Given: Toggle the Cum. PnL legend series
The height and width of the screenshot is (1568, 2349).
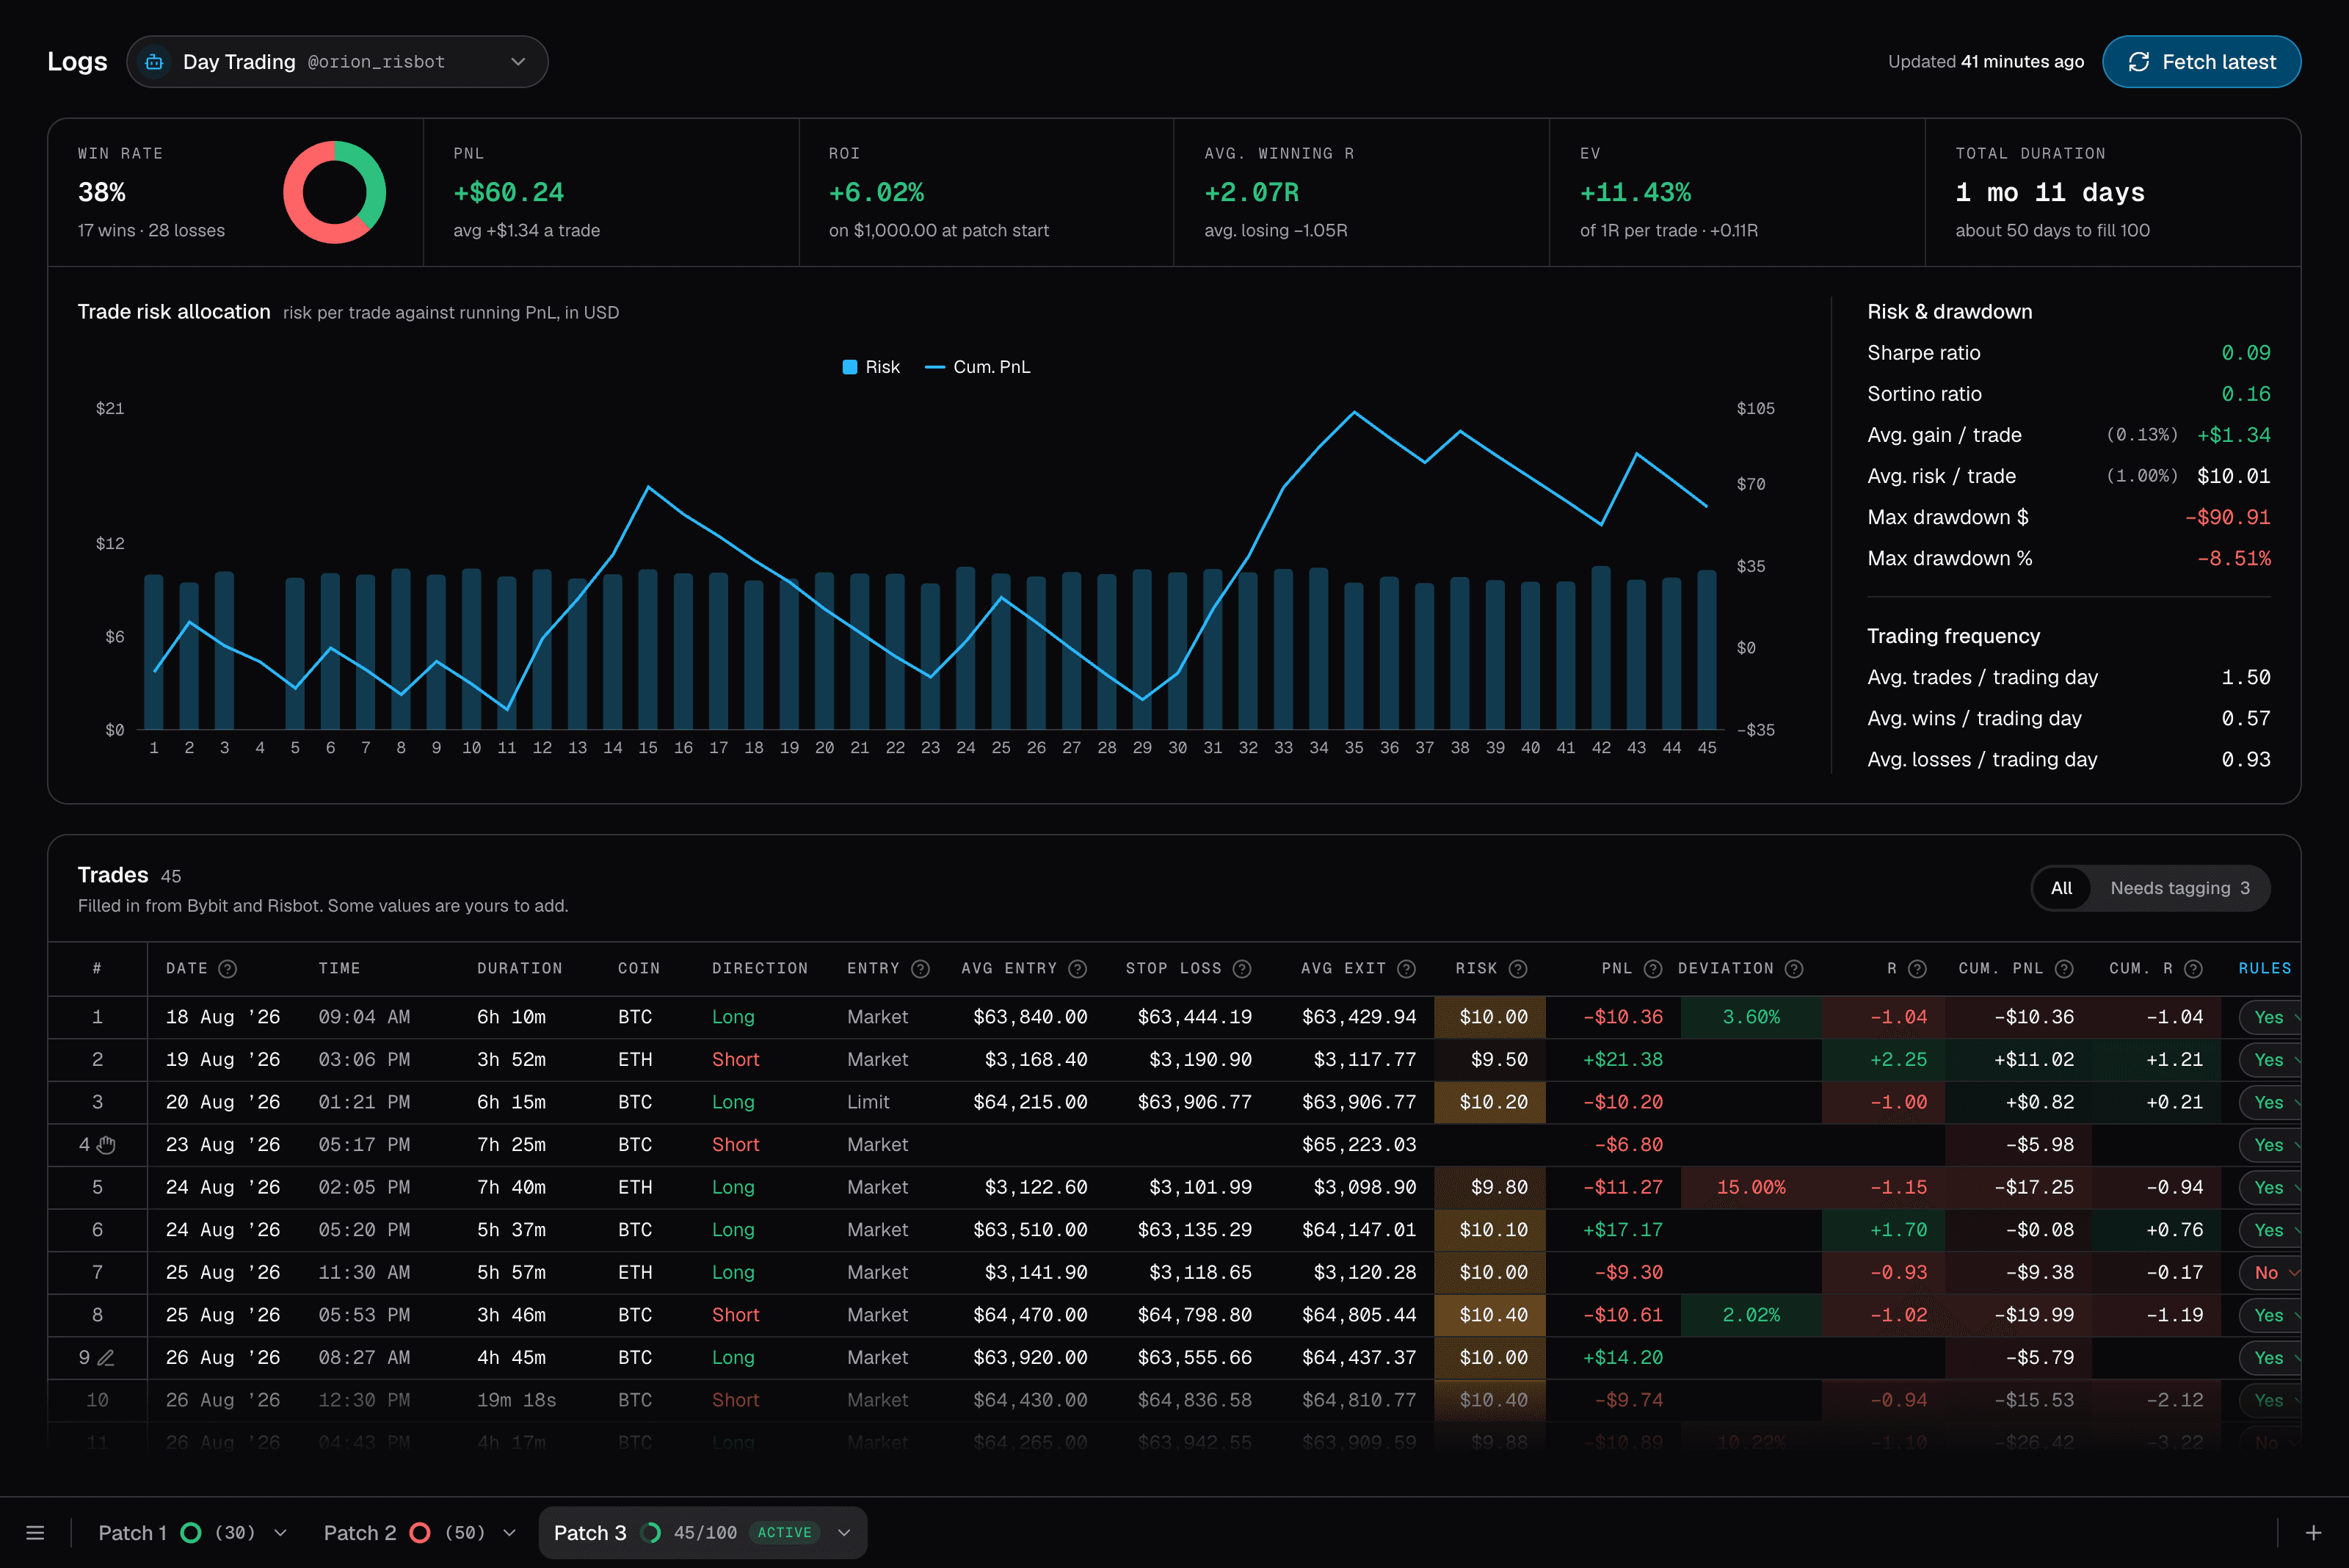Looking at the screenshot, I should click(977, 367).
